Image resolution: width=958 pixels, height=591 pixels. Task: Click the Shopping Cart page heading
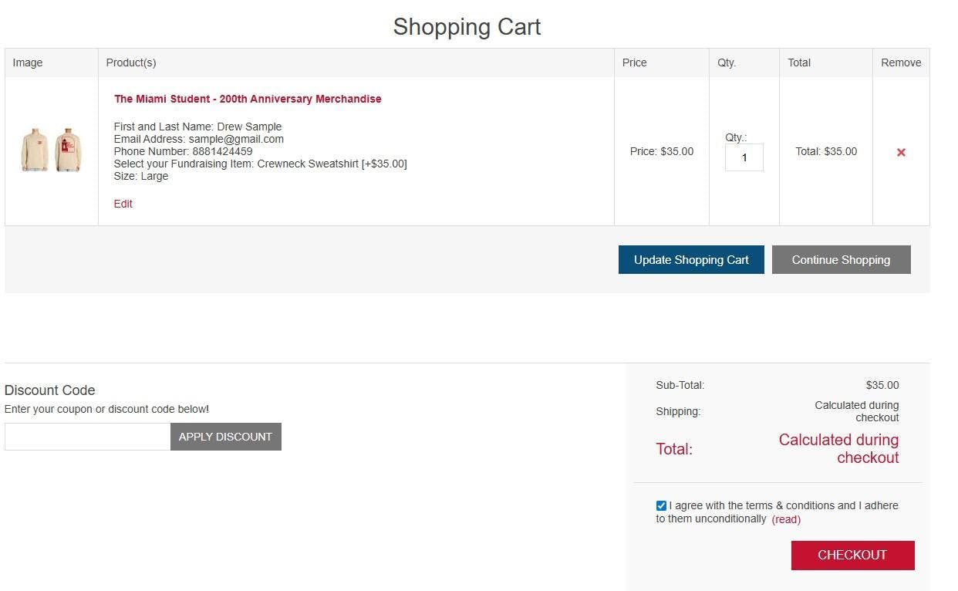tap(467, 26)
